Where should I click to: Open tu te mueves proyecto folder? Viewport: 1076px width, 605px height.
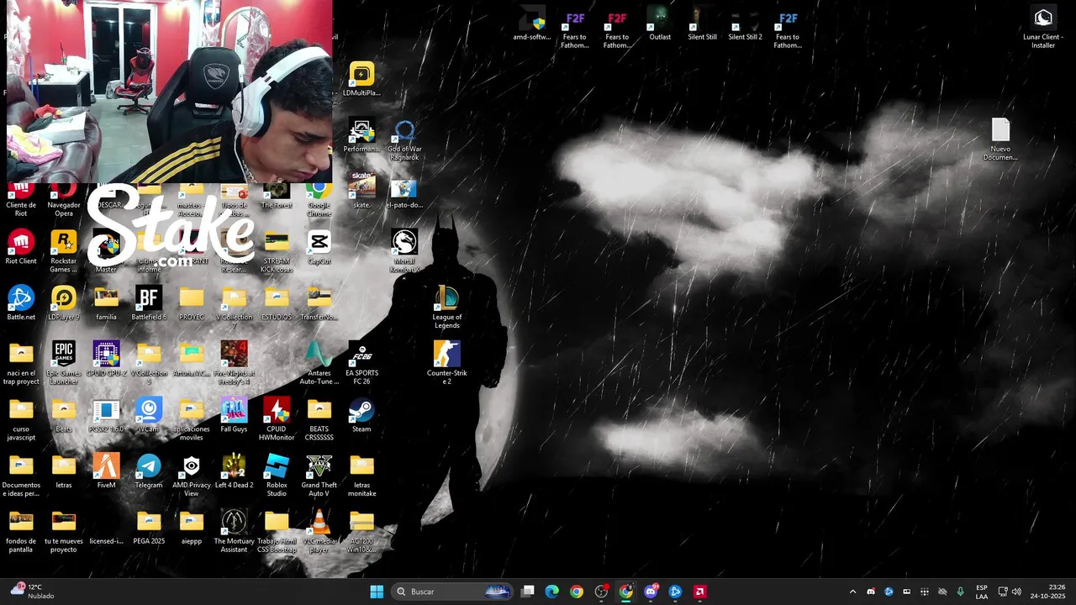[64, 532]
